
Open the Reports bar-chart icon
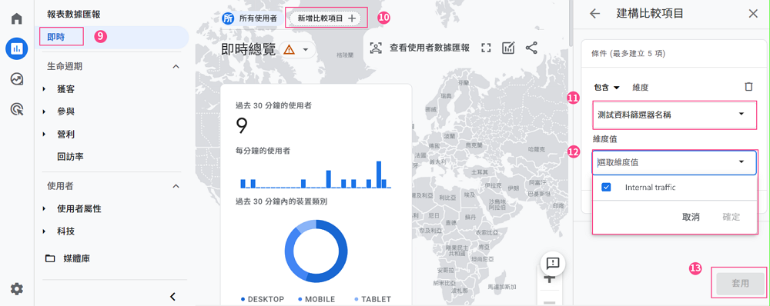[x=17, y=48]
